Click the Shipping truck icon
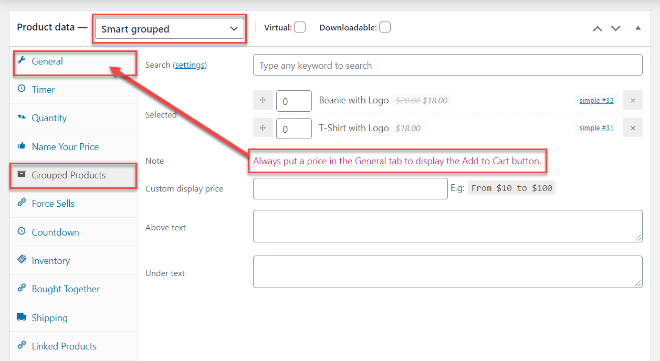660x361 pixels. (23, 317)
